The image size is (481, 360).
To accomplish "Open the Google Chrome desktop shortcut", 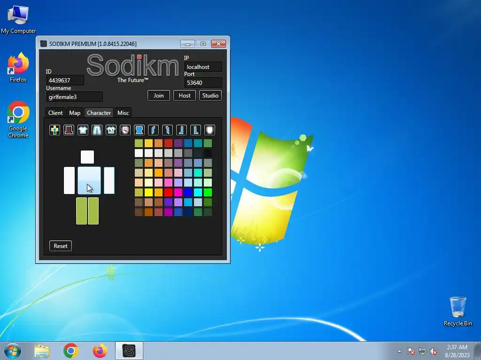I will pyautogui.click(x=18, y=120).
